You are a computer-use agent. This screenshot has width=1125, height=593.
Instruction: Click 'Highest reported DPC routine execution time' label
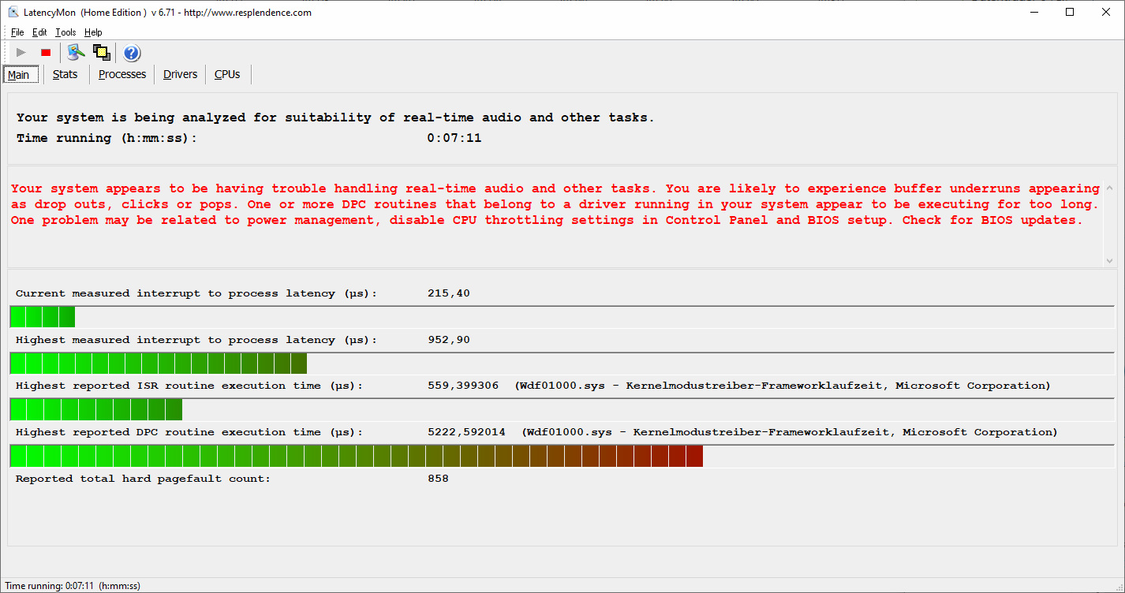[x=189, y=432]
